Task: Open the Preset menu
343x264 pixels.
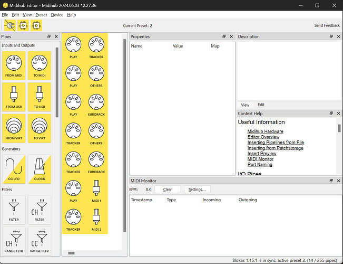Action: tap(41, 15)
